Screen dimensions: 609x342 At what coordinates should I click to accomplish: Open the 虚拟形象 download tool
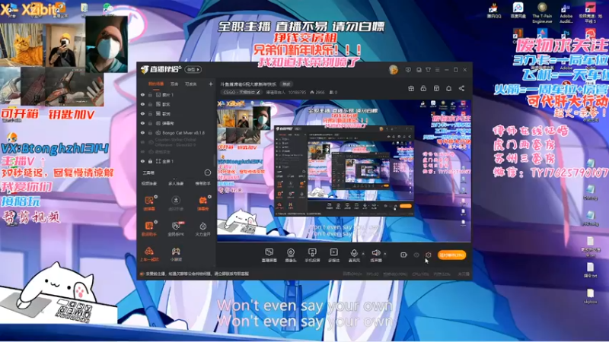click(x=176, y=203)
